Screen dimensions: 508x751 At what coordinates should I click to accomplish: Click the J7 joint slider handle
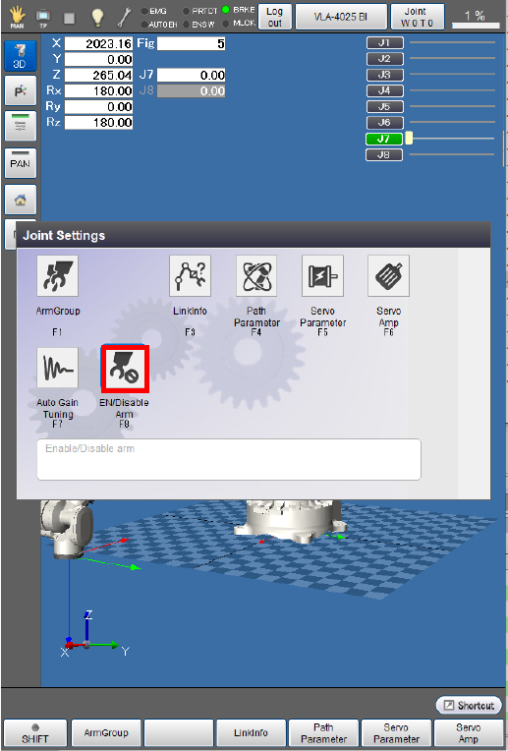pyautogui.click(x=409, y=139)
